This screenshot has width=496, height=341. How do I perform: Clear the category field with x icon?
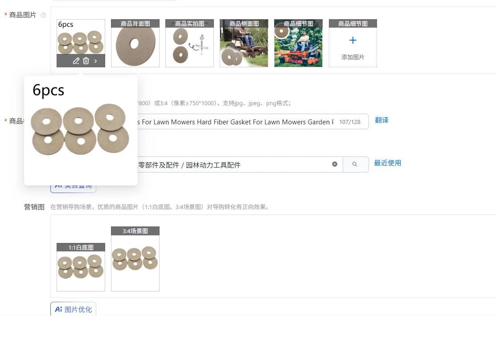pyautogui.click(x=335, y=164)
